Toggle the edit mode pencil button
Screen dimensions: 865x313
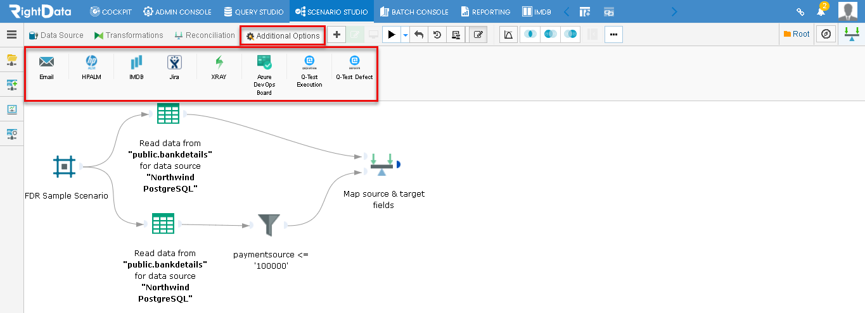(478, 35)
